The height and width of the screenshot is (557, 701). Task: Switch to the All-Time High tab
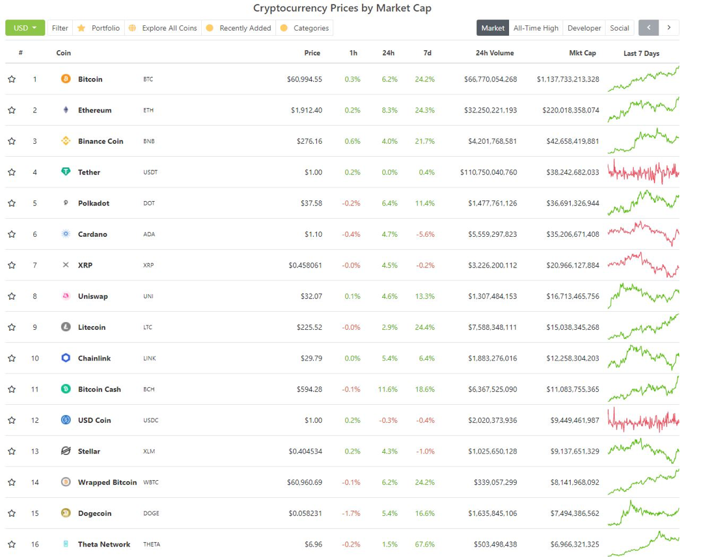tap(536, 28)
